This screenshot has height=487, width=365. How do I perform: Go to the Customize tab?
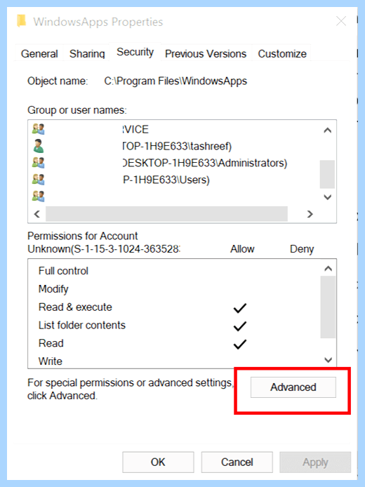point(282,54)
